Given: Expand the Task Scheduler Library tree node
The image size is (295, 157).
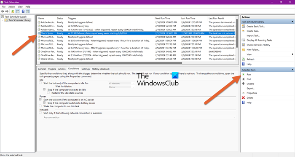Looking at the screenshot, I should point(3,20).
